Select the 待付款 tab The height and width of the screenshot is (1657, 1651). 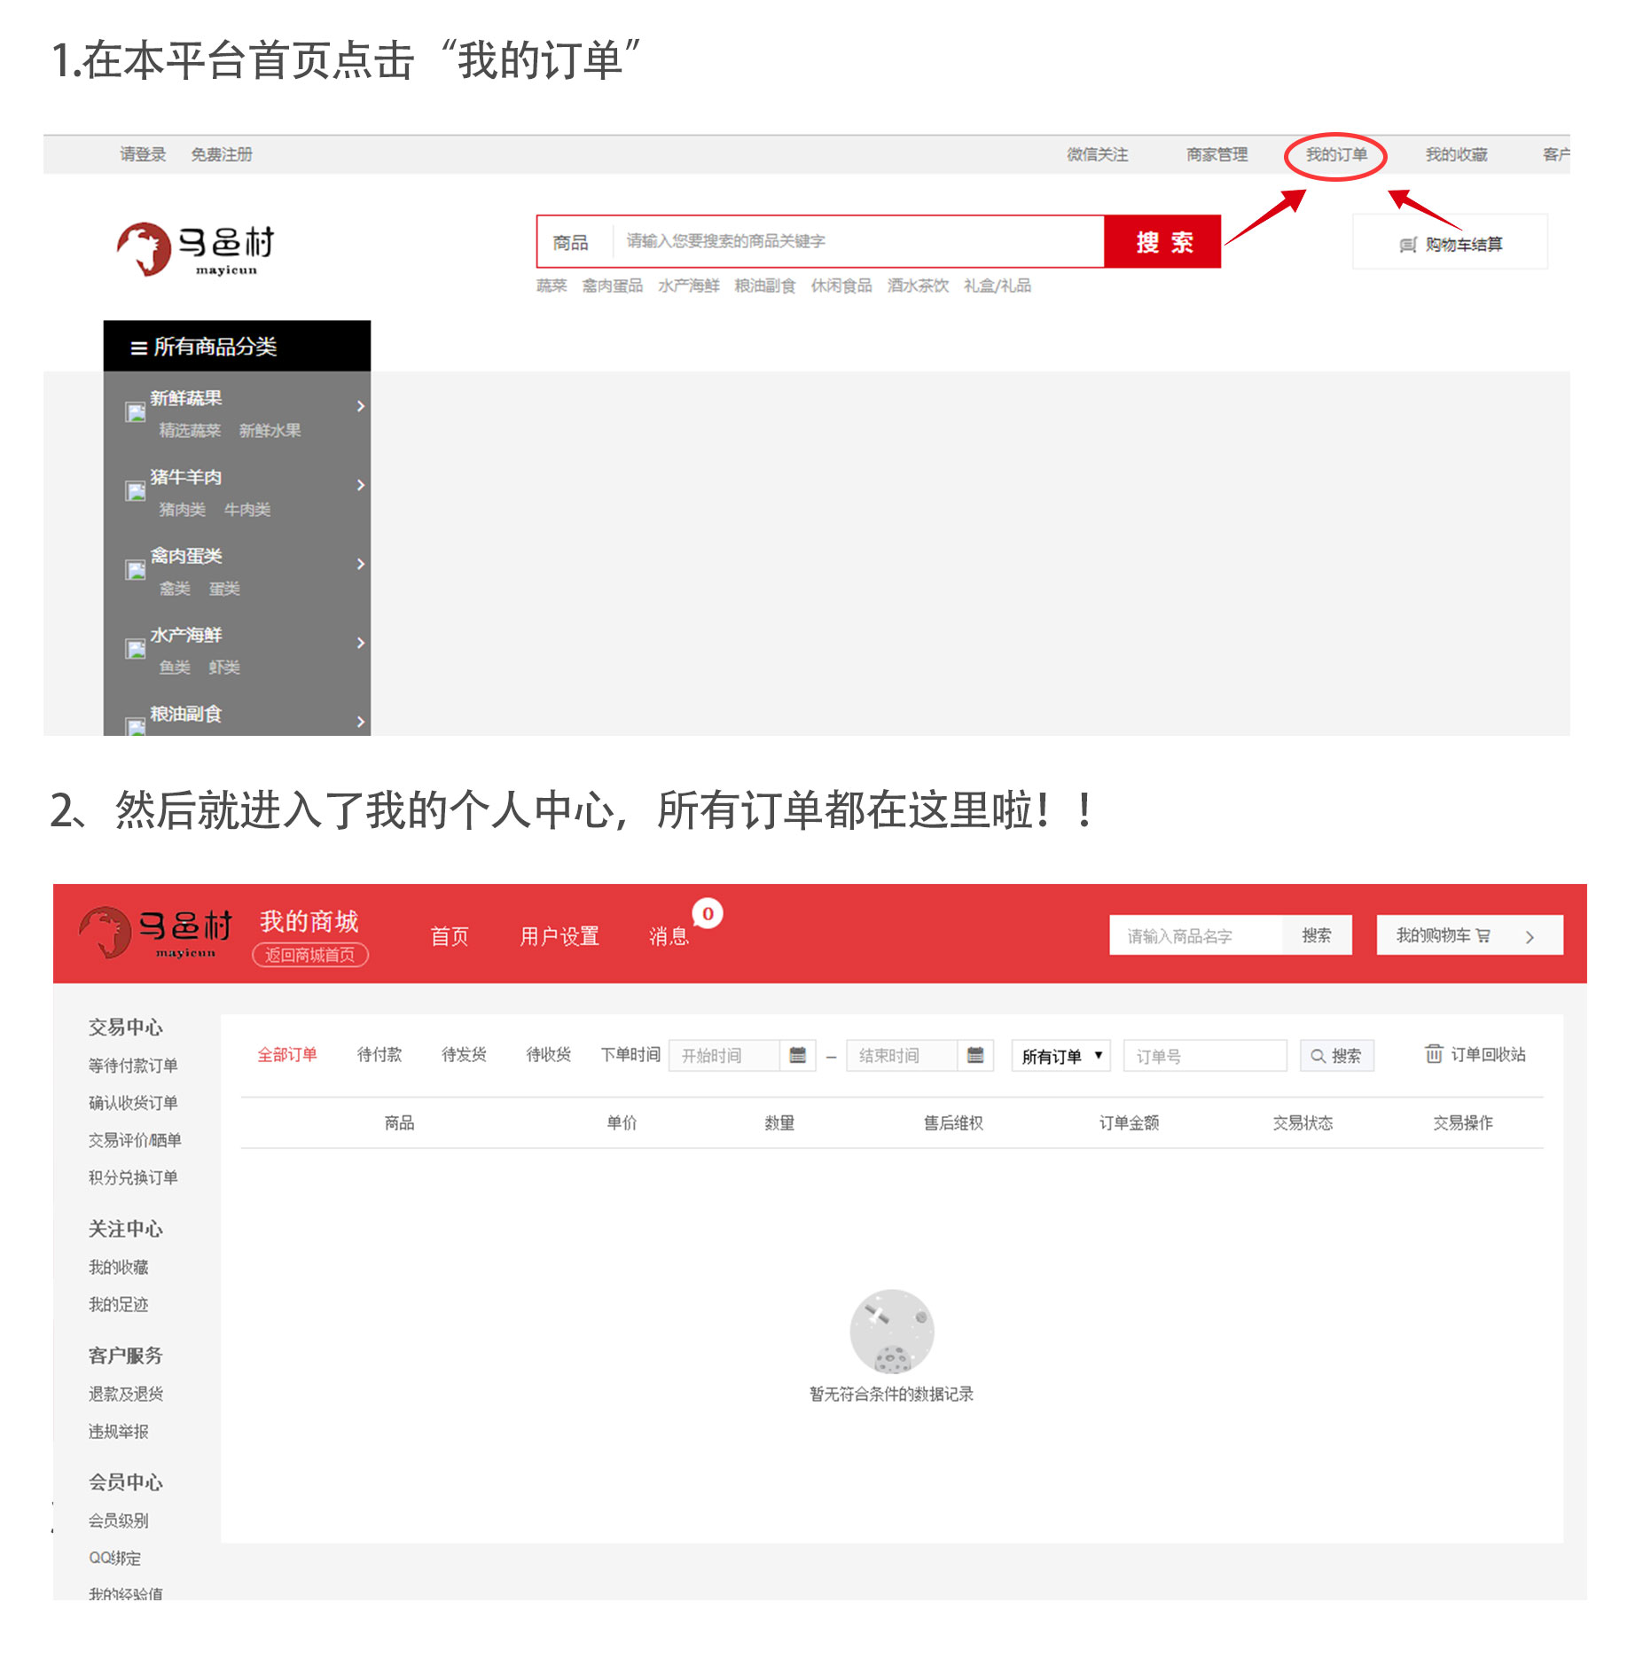tap(379, 1055)
